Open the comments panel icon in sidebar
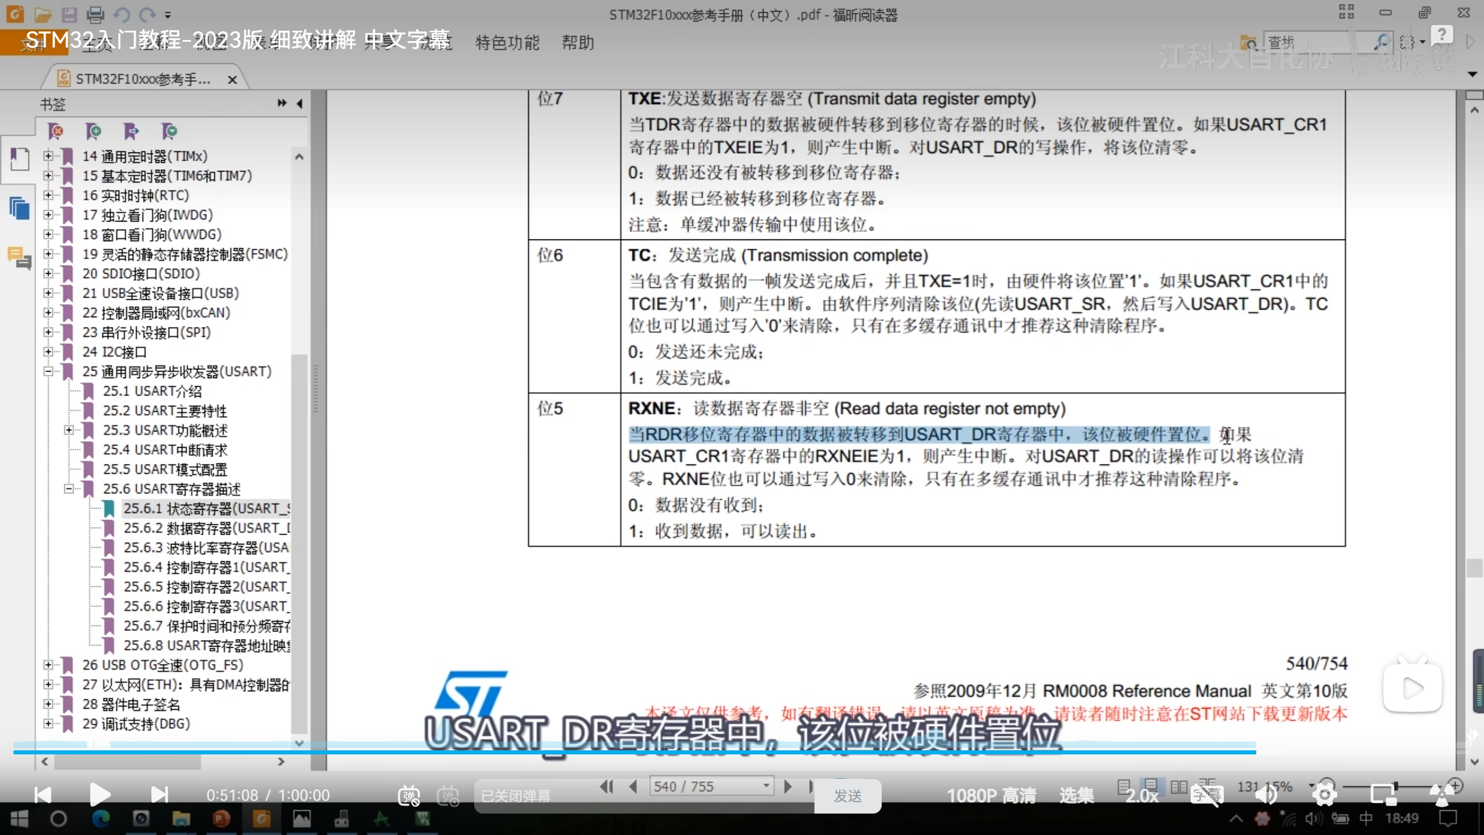This screenshot has width=1484, height=835. coord(19,257)
